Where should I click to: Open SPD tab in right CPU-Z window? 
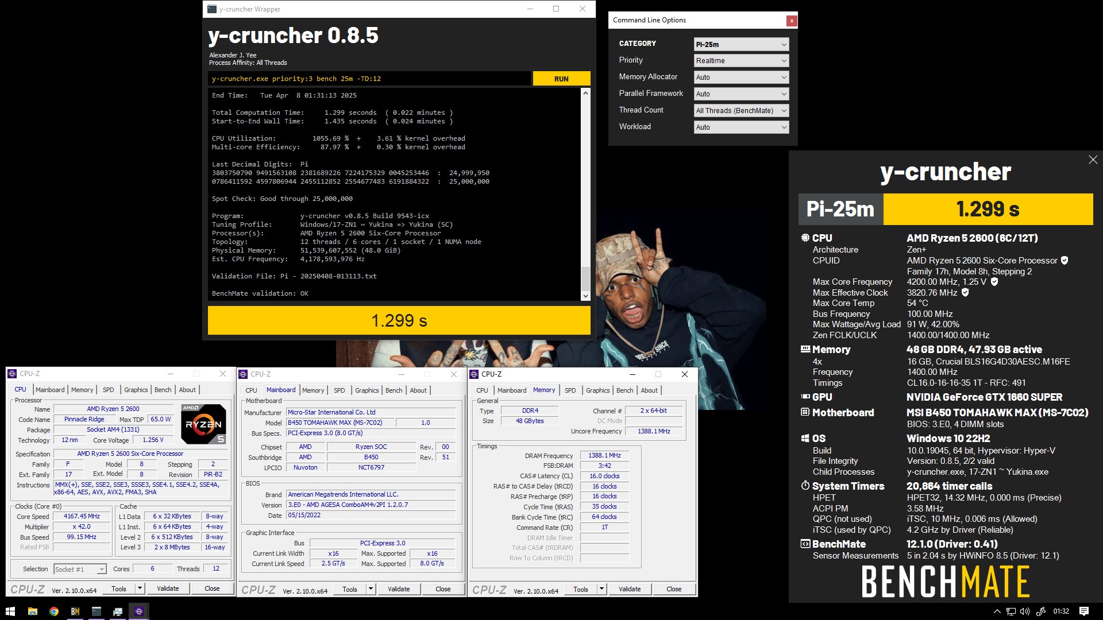tap(570, 390)
